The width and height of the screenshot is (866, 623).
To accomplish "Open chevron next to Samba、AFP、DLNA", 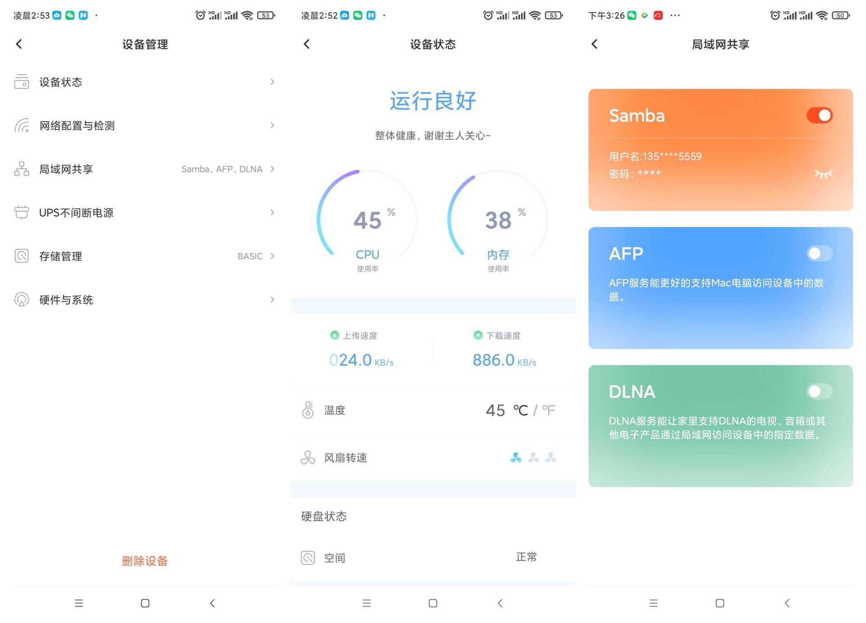I will (x=272, y=169).
